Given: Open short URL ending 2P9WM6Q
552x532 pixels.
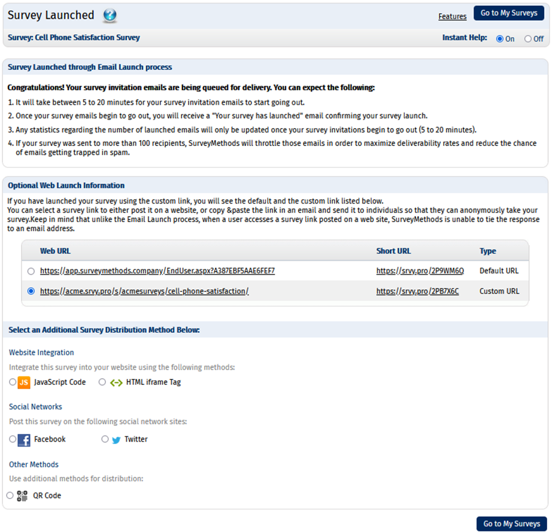Looking at the screenshot, I should 420,271.
